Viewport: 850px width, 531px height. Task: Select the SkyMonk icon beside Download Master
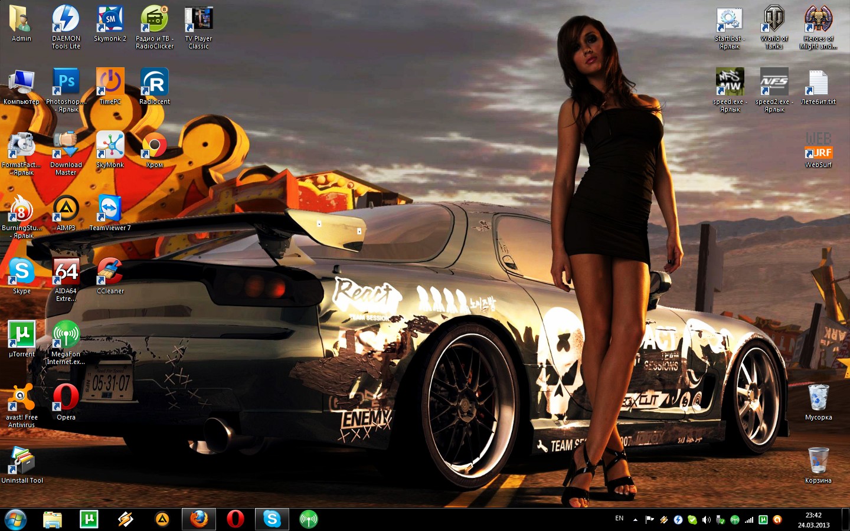coord(110,150)
